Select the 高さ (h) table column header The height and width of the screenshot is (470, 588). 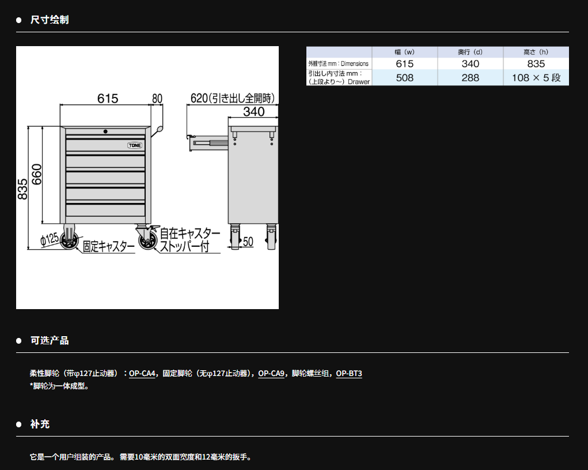(x=536, y=52)
